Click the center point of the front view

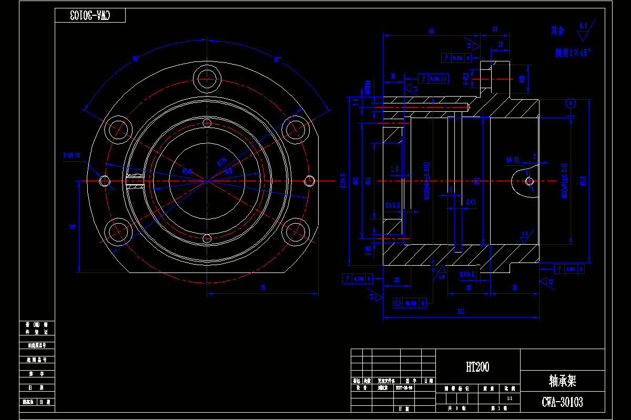pos(207,181)
